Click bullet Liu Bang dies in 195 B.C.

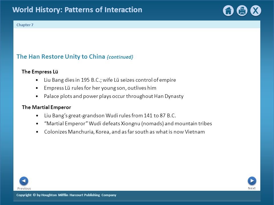pos(110,80)
